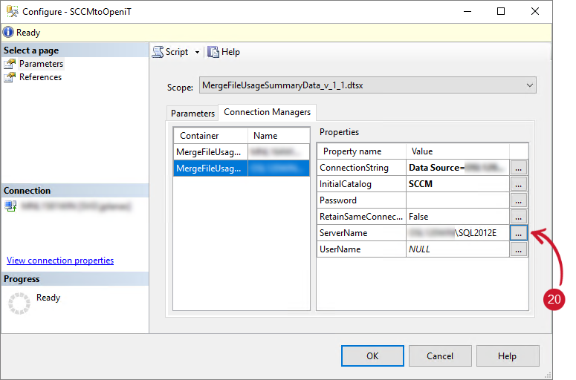This screenshot has width=576, height=380.
Task: Switch to the Connection Managers tab
Action: click(267, 112)
